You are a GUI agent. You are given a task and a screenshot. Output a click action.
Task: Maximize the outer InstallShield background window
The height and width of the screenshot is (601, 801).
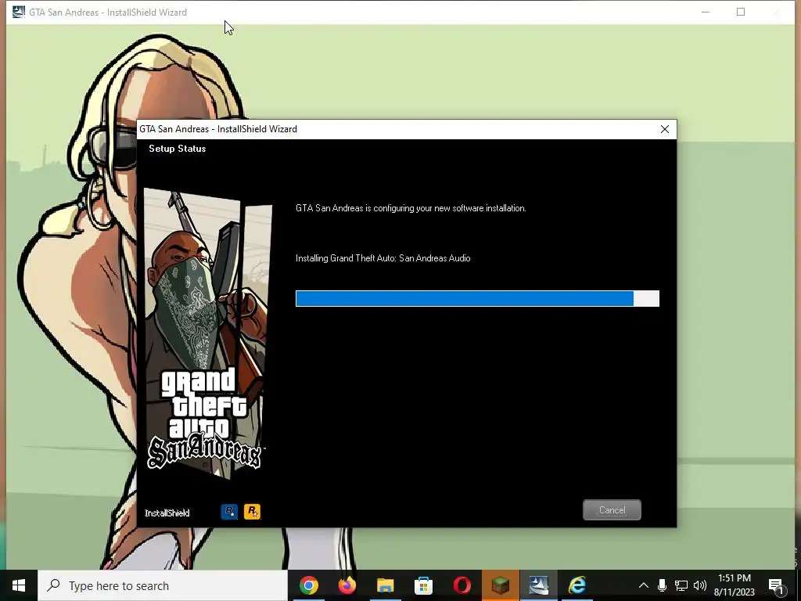(x=741, y=12)
